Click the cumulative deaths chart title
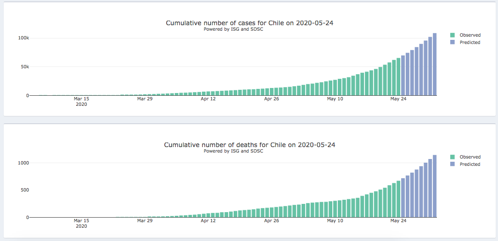This screenshot has width=498, height=241. pos(250,145)
